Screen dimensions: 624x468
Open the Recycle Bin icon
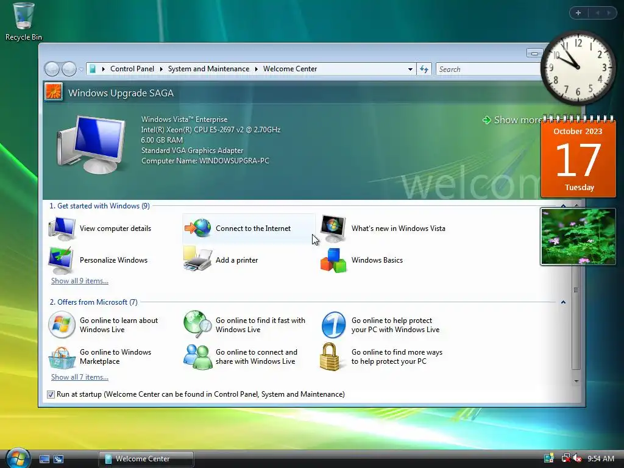24,22
